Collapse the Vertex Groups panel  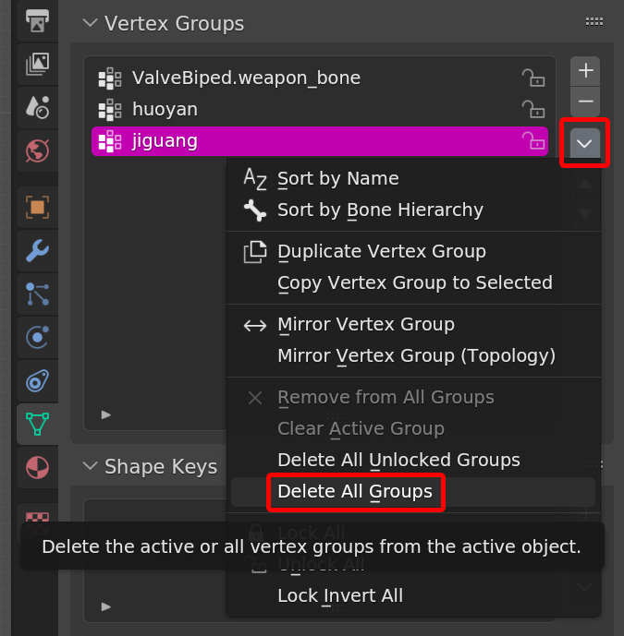tap(90, 23)
